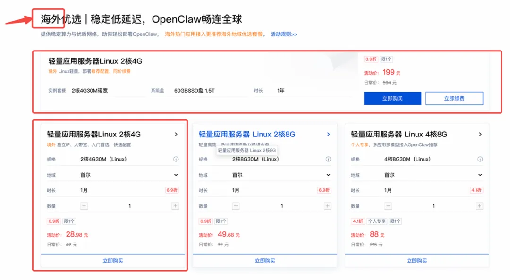
Task: Click the 轻量应用服务器 Linux 2核8G title link
Action: click(247, 134)
